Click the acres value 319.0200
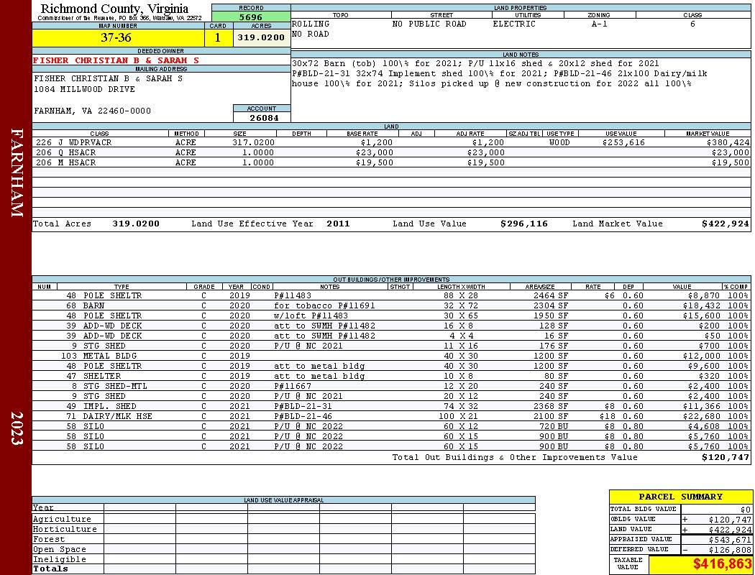 [x=261, y=37]
